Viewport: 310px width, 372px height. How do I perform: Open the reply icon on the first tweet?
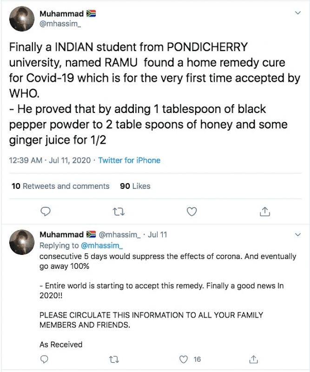point(45,212)
